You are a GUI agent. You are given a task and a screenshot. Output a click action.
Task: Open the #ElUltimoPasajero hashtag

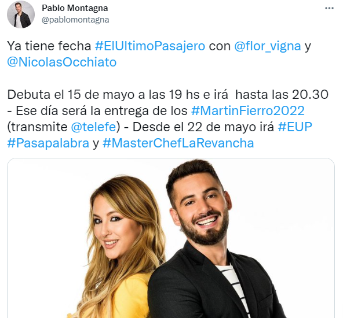(150, 46)
